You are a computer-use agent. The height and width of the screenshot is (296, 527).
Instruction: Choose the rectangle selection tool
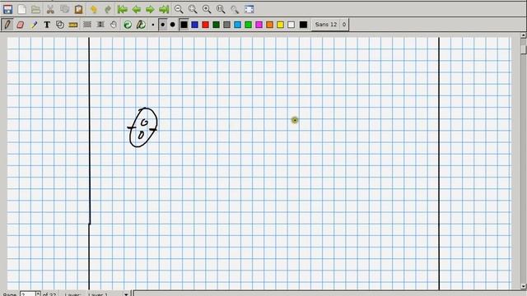pyautogui.click(x=87, y=25)
